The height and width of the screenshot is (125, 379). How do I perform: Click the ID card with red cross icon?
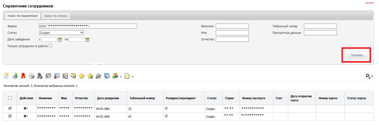point(57,76)
